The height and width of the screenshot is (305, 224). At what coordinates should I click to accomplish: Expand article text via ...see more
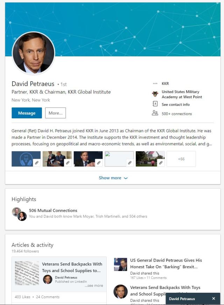pos(94,285)
